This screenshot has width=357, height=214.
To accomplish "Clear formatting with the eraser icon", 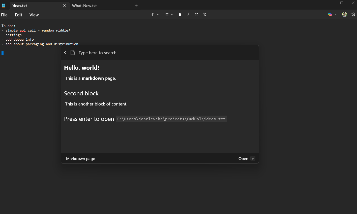I will [204, 14].
